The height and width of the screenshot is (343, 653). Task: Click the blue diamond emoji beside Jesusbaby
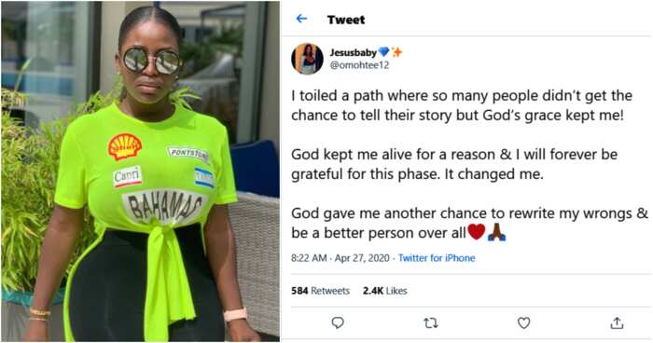click(x=383, y=52)
